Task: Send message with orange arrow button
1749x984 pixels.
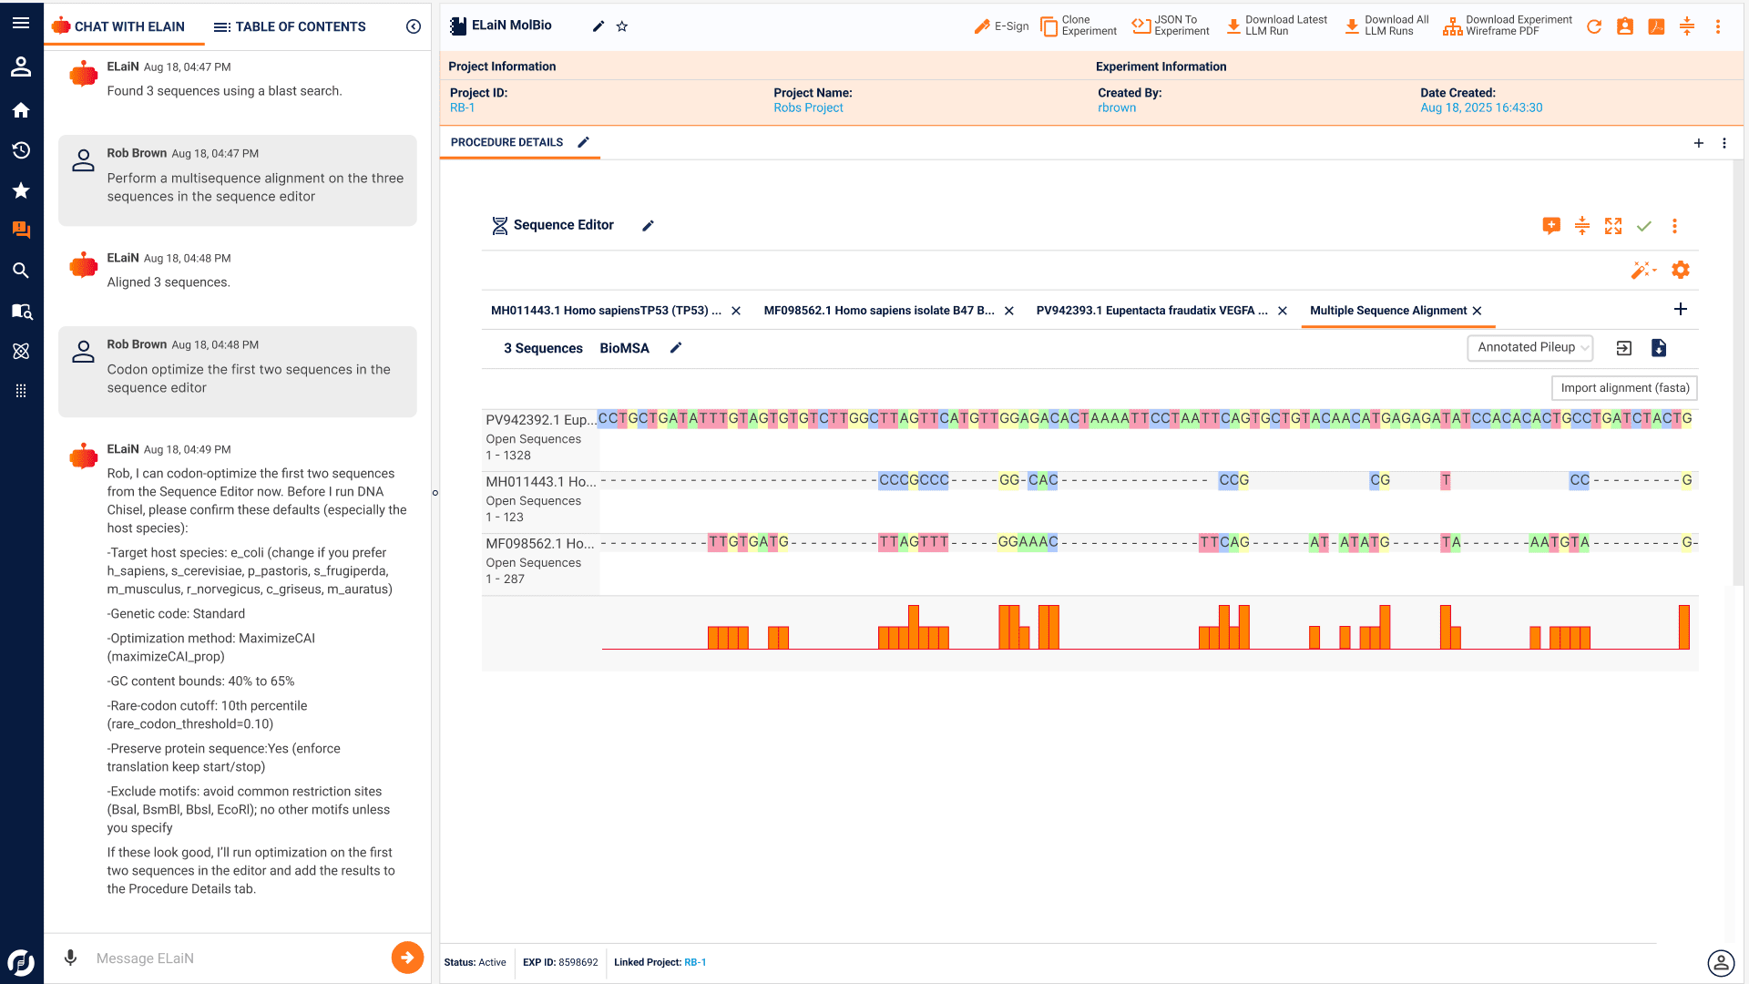Action: pyautogui.click(x=407, y=958)
